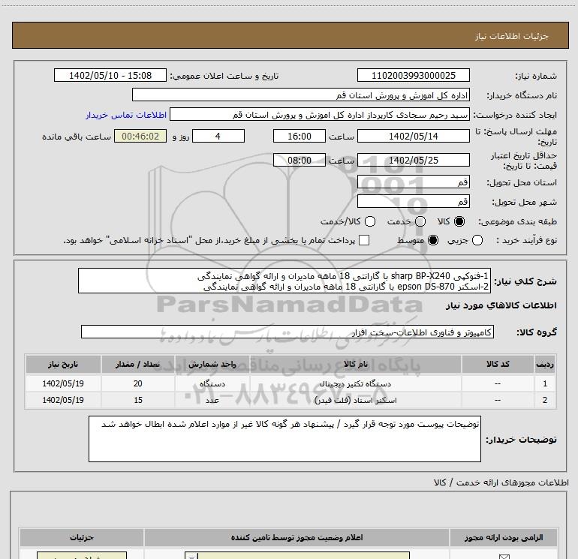Image resolution: width=578 pixels, height=559 pixels.
Task: Select row دستگاه تکثیر دیجیتال
Action: tap(290, 383)
